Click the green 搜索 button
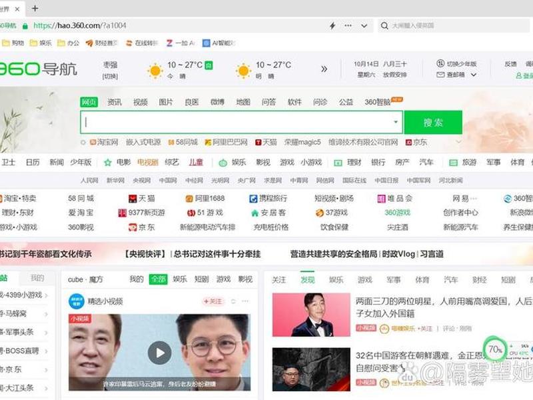This screenshot has height=400, width=533. [433, 122]
